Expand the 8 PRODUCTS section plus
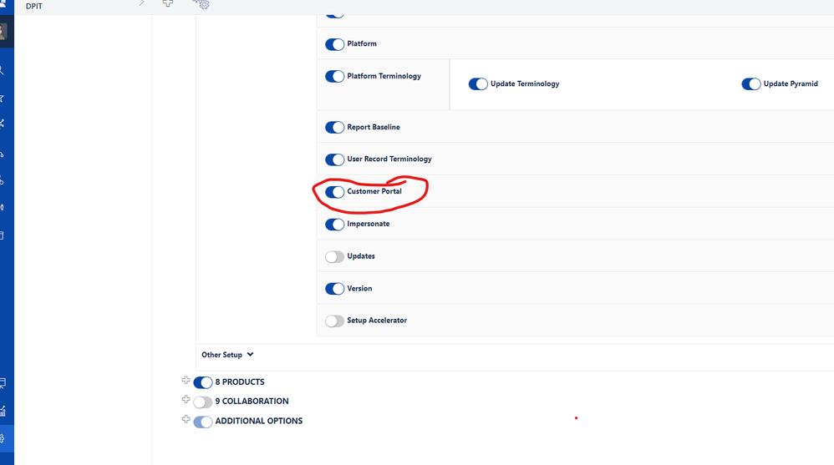This screenshot has width=834, height=465. pos(186,380)
